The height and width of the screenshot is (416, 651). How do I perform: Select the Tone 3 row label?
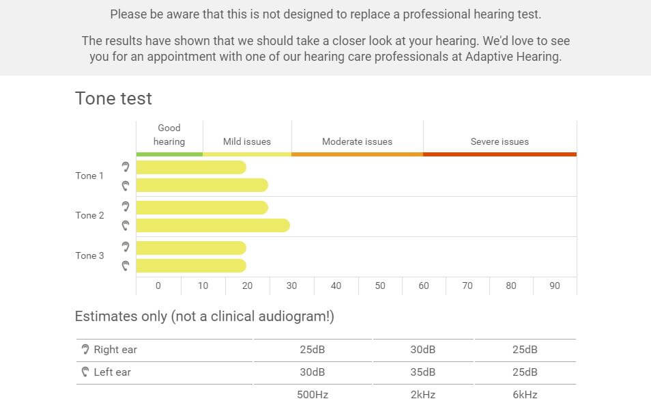(x=89, y=255)
